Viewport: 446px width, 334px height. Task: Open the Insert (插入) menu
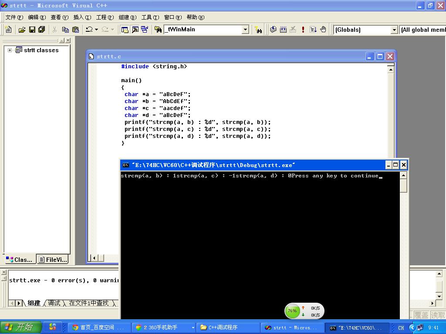[82, 17]
